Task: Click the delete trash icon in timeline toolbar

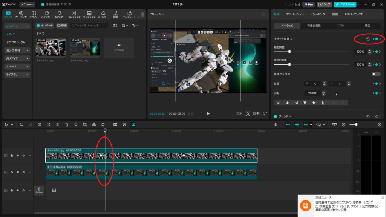Action: coord(67,124)
